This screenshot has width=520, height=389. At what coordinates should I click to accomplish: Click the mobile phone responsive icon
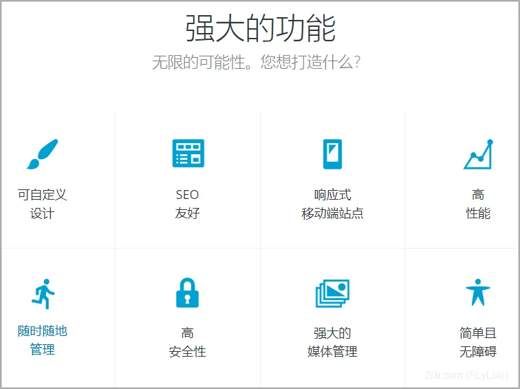pyautogui.click(x=332, y=154)
